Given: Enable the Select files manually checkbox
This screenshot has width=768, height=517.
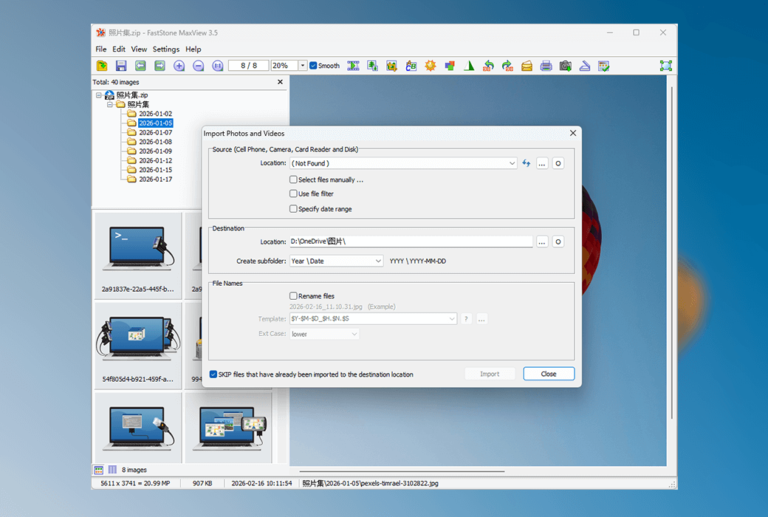Looking at the screenshot, I should click(294, 179).
